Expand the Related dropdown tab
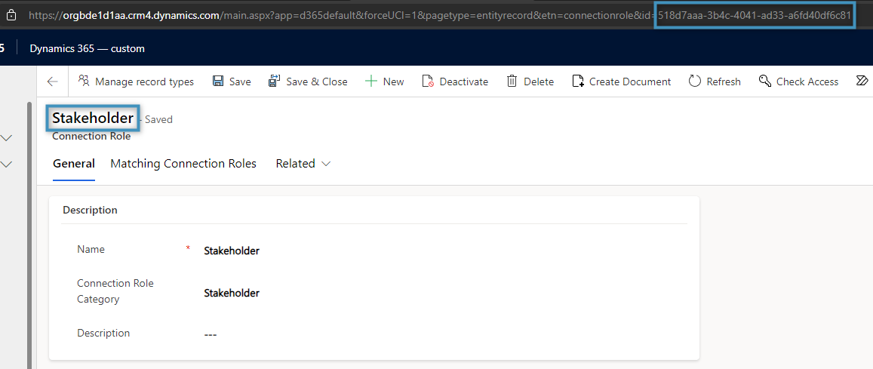 [303, 164]
